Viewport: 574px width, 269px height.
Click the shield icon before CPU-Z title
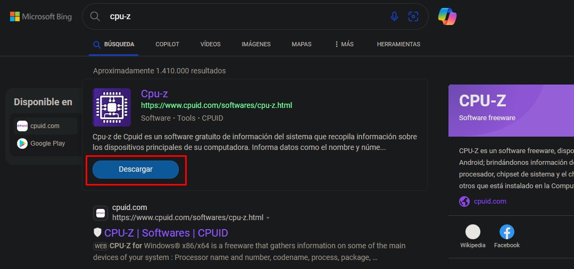tap(97, 232)
